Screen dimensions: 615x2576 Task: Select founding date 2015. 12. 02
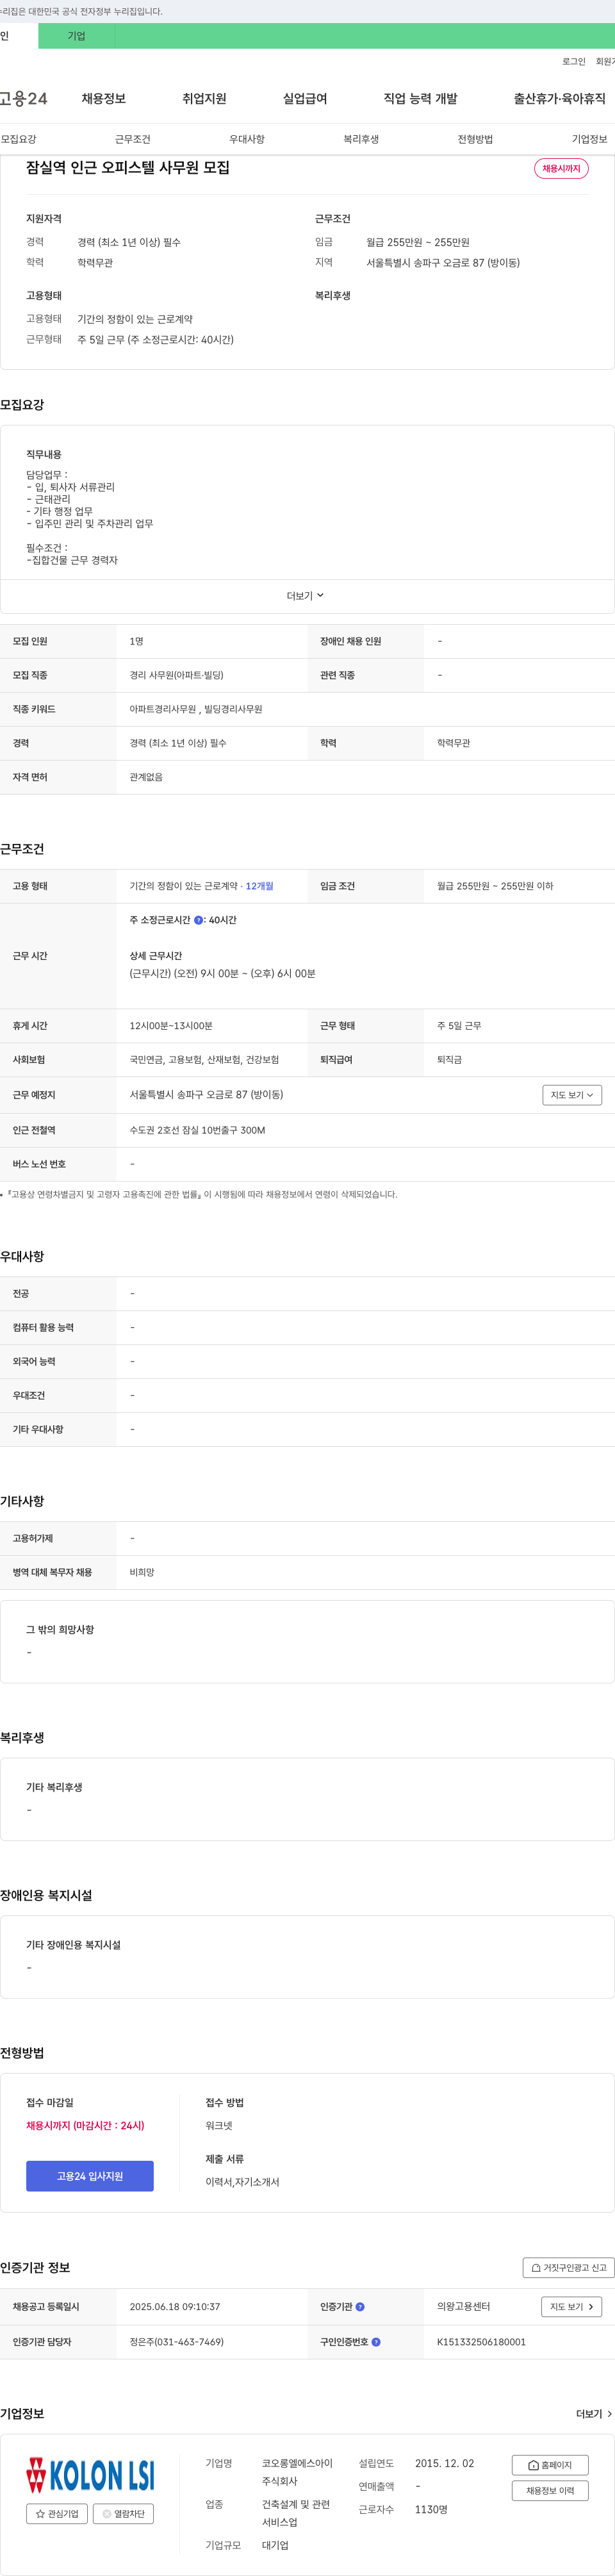445,2464
